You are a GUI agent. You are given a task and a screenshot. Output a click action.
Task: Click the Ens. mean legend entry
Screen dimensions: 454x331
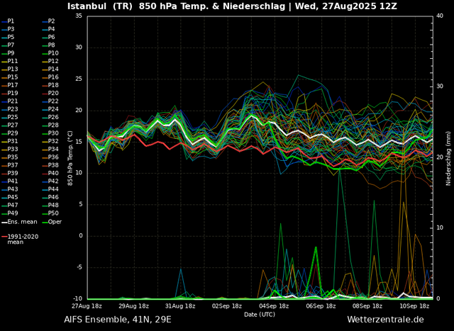[19, 222]
